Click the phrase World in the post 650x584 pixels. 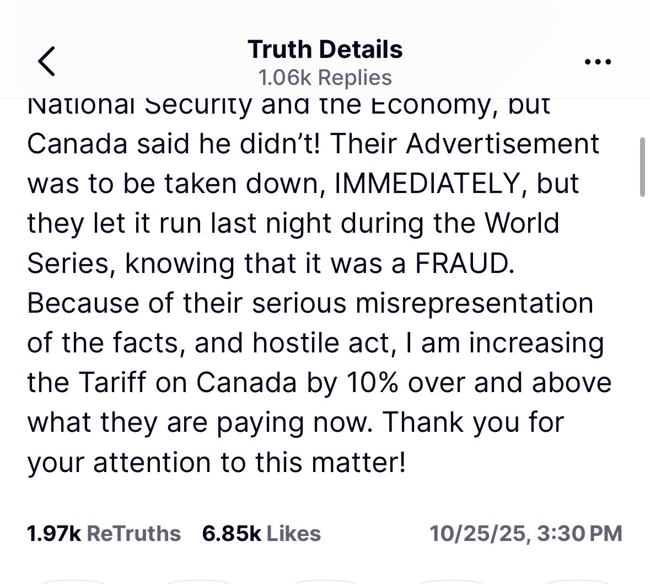point(522,223)
